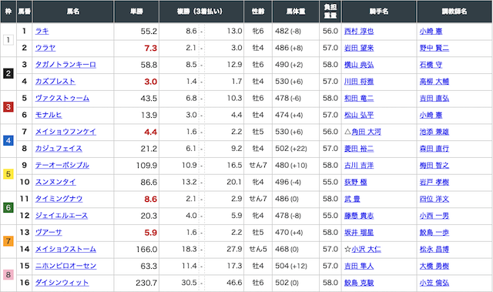Open ダイシンウィット horse details

pyautogui.click(x=62, y=283)
